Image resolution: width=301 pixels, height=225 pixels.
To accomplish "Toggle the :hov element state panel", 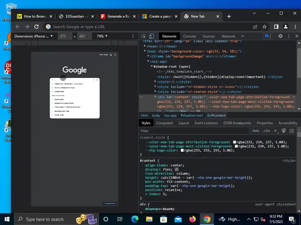I will pyautogui.click(x=255, y=131).
